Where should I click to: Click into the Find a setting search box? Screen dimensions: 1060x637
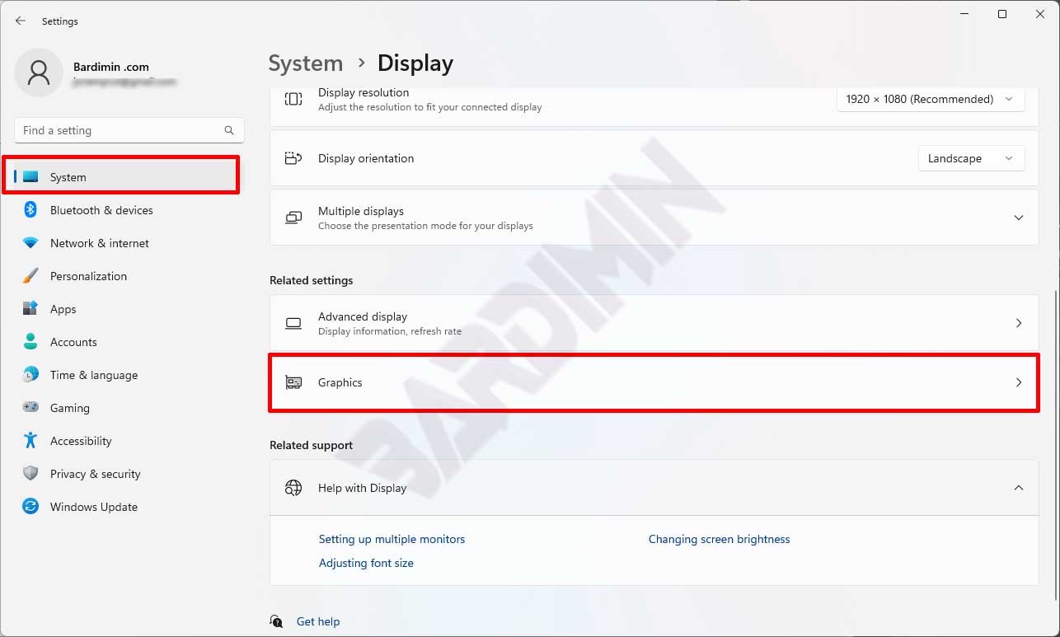coord(129,130)
